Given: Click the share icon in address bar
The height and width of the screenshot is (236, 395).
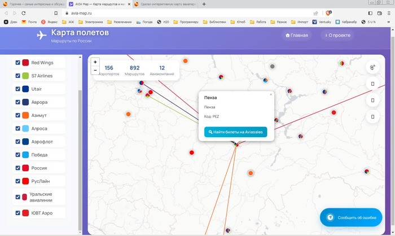Looking at the screenshot, I should pyautogui.click(x=315, y=13).
